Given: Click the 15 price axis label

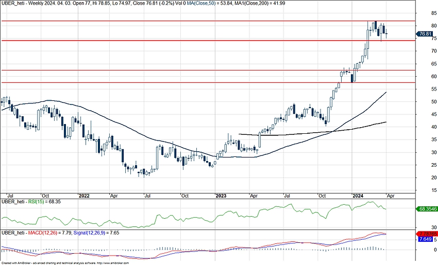Looking at the screenshot, I should [x=434, y=190].
